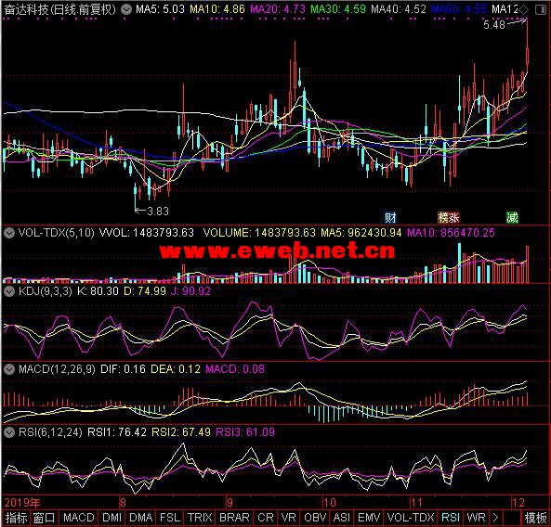Open the MACD indicator panel dropdown arrow
Viewport: 551px width, 527px height.
[9, 369]
